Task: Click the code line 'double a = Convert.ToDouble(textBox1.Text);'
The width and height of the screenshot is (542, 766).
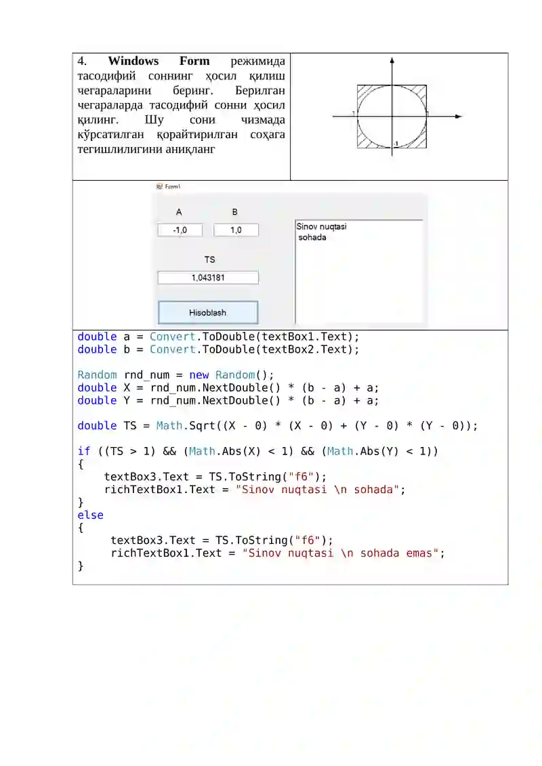Action: pos(218,337)
